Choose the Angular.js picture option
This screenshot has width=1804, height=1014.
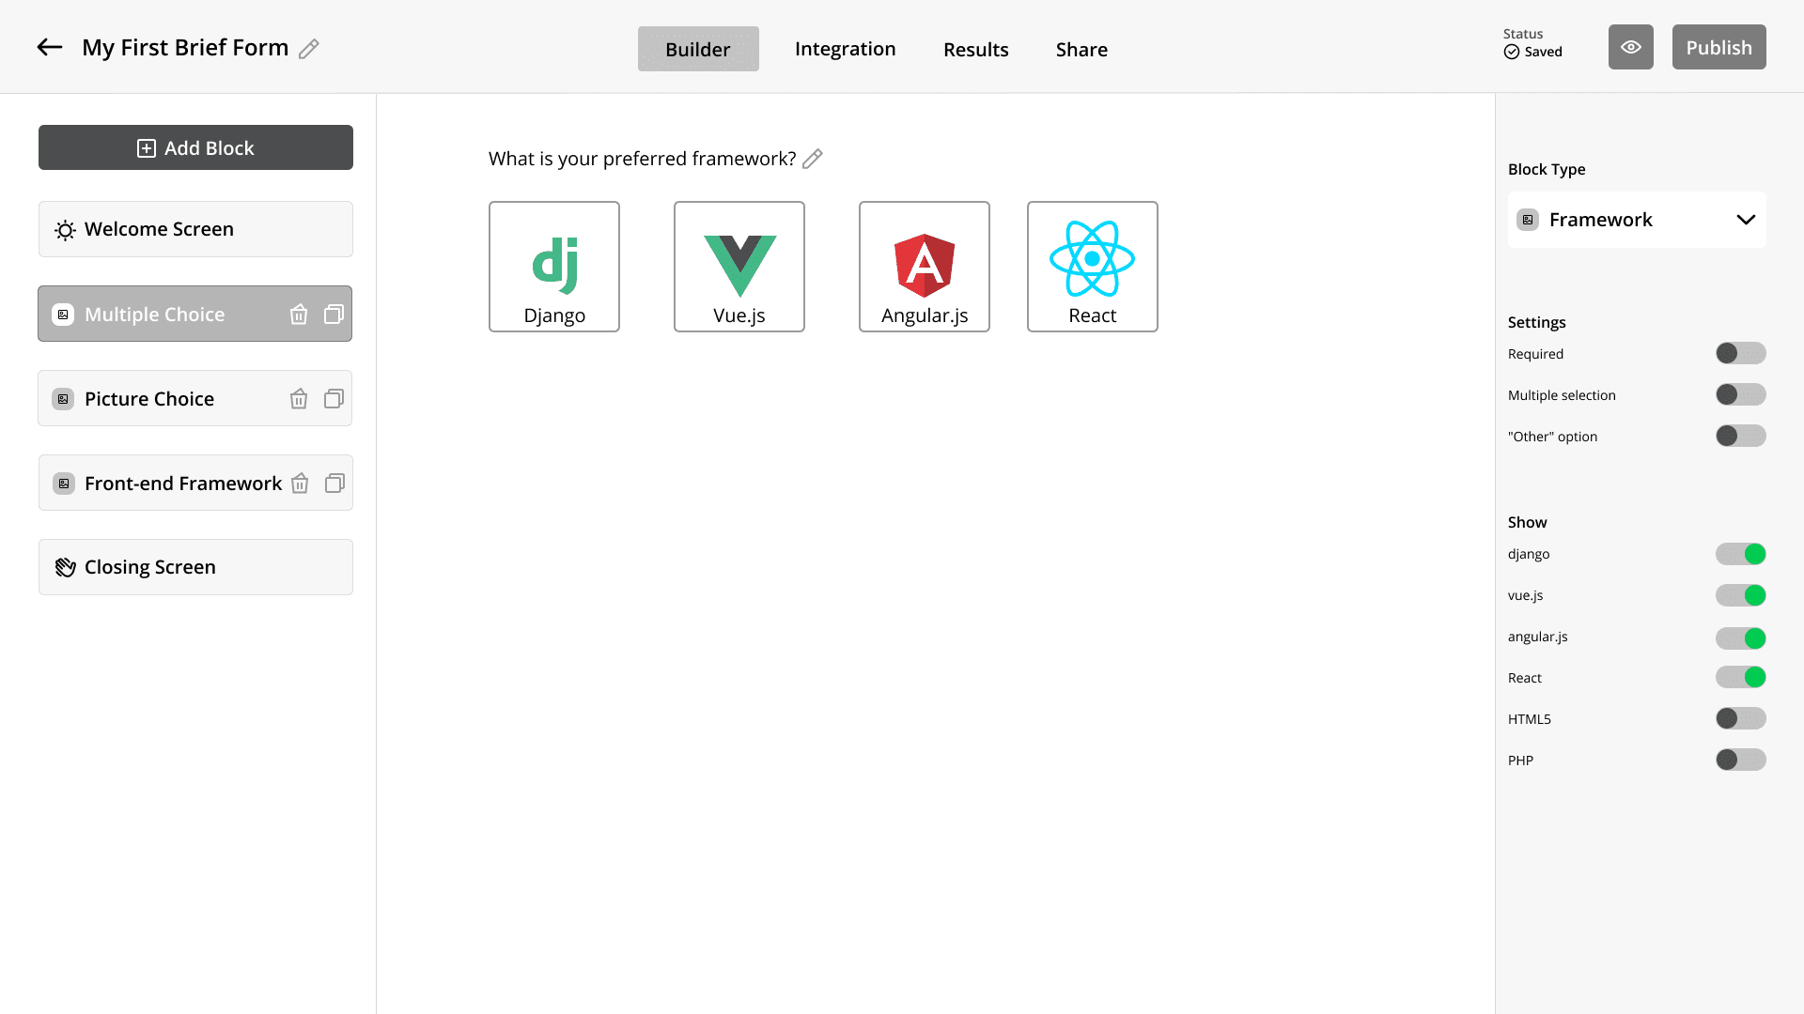tap(925, 267)
